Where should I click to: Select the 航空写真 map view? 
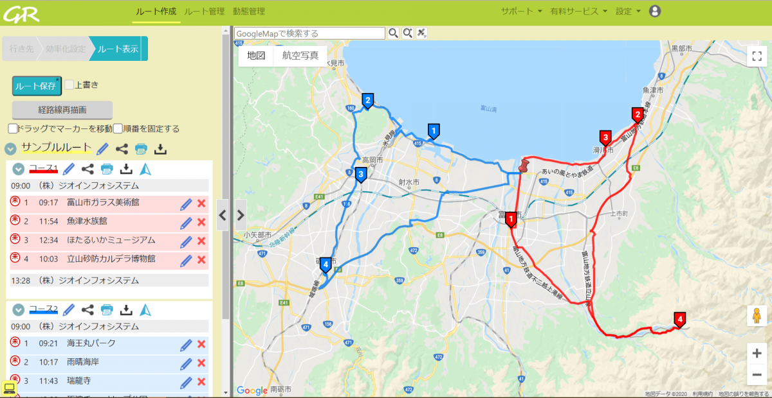(300, 55)
